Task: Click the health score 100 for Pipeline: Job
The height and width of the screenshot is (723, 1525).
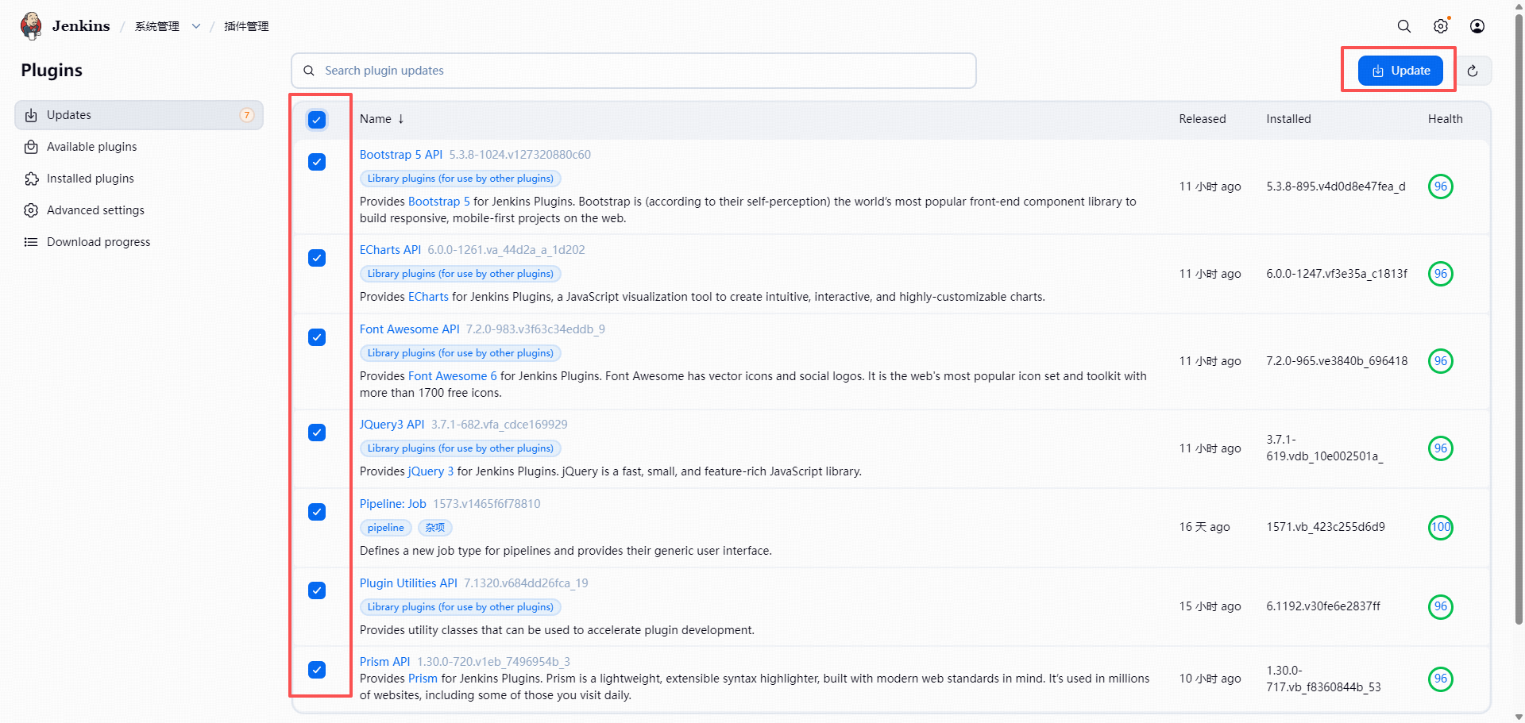Action: [1441, 527]
